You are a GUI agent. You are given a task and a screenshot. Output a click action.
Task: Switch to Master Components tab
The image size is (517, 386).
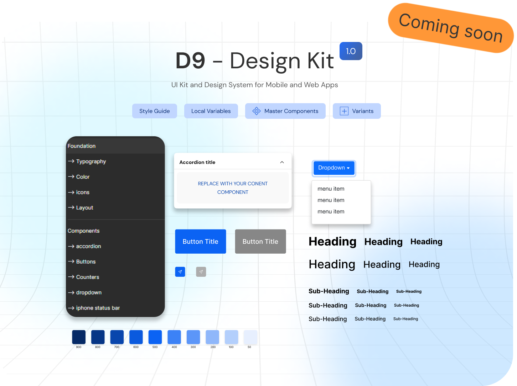point(285,111)
